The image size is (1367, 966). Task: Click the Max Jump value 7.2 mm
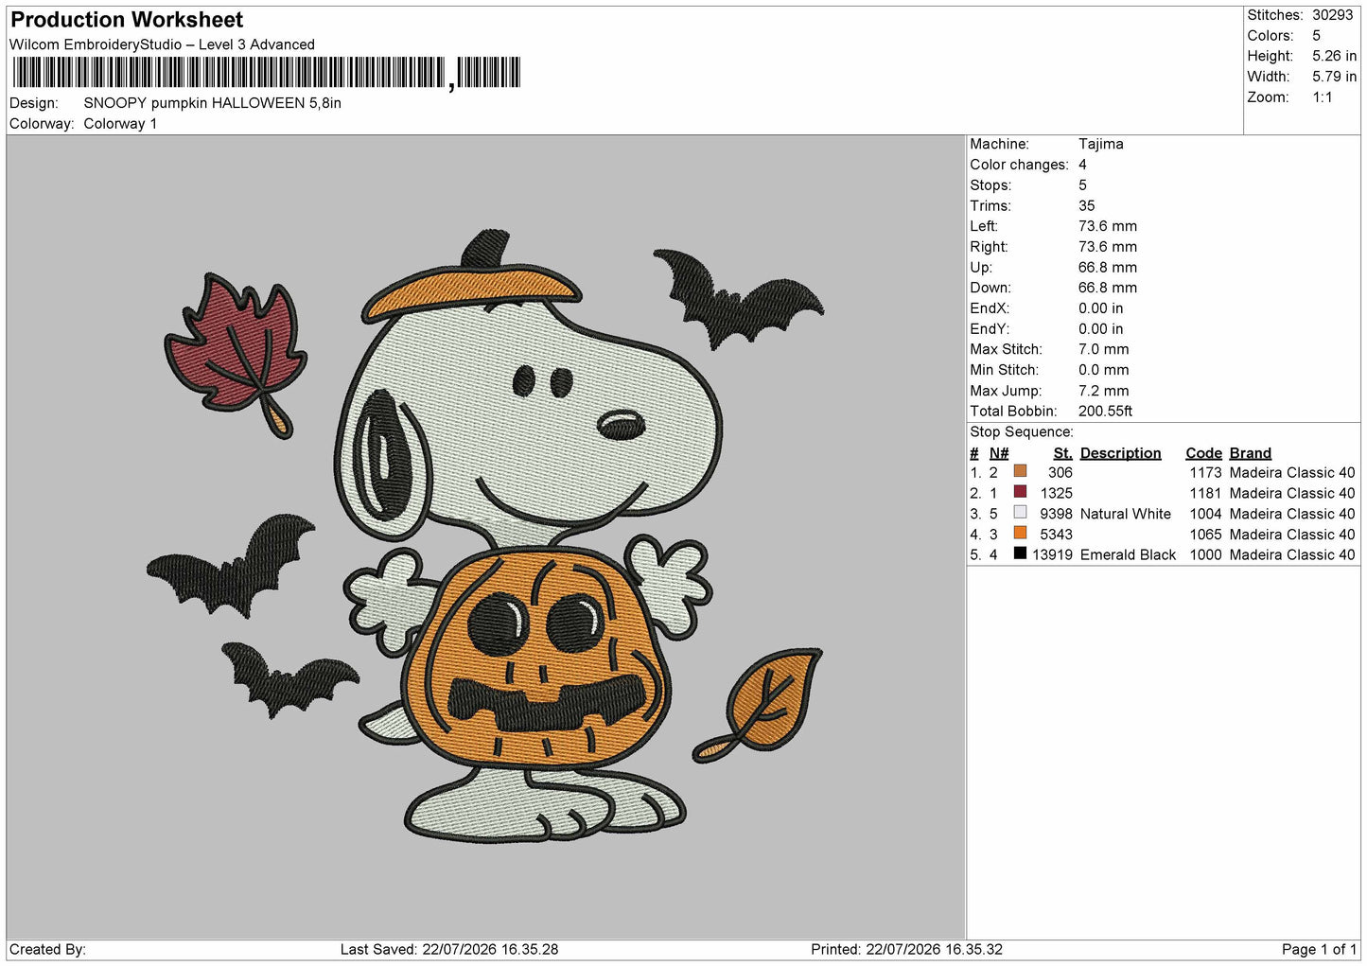point(1104,391)
